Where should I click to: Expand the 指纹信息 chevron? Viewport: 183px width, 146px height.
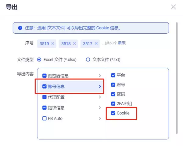coord(100,108)
